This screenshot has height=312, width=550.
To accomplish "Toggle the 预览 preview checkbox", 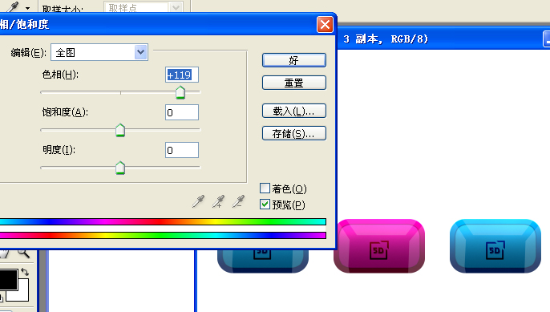I will tap(265, 205).
